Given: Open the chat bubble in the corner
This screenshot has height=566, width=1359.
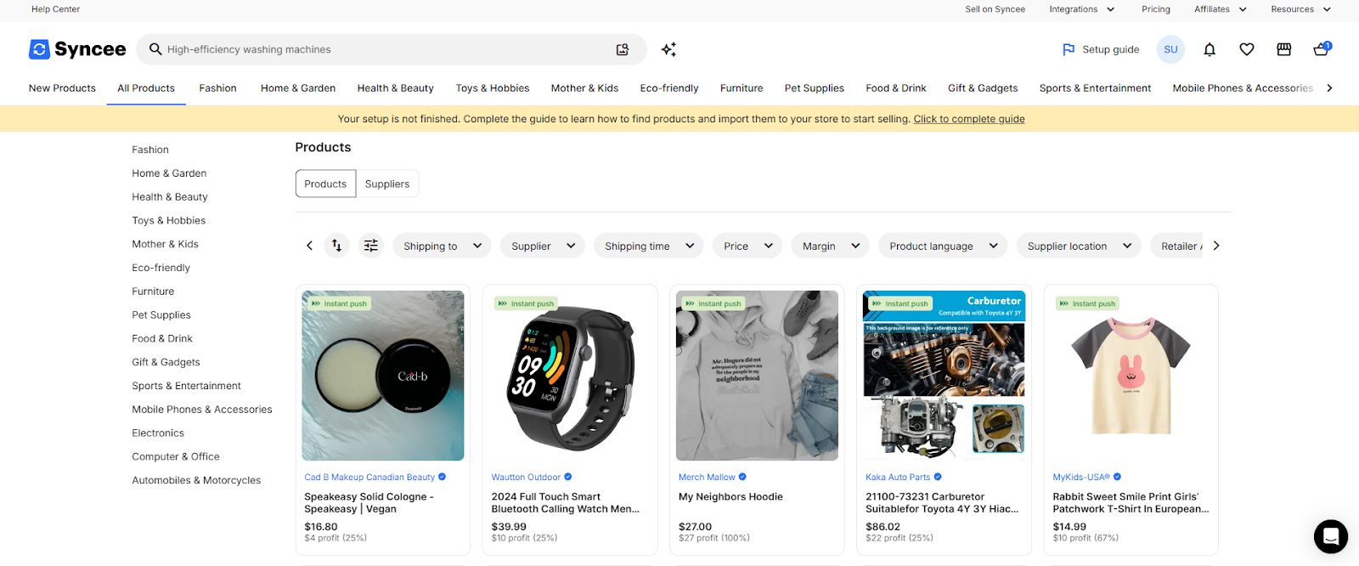Looking at the screenshot, I should point(1329,537).
